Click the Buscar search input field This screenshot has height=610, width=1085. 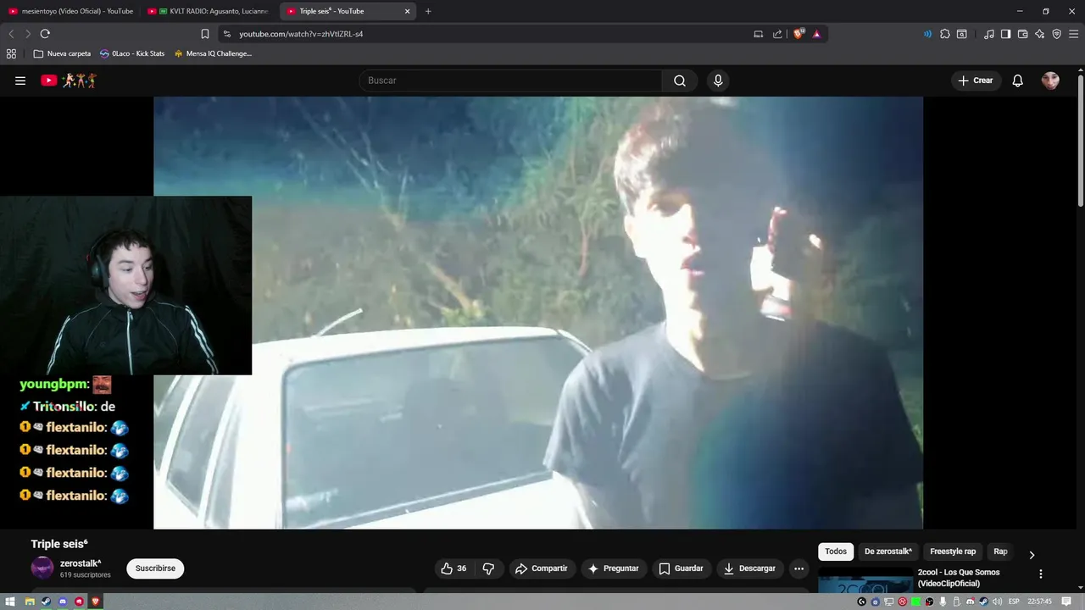click(x=511, y=80)
